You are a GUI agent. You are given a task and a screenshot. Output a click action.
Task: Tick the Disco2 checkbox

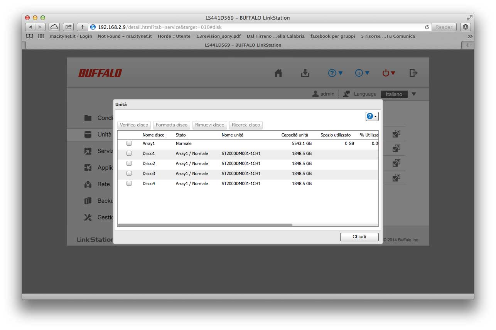point(129,163)
